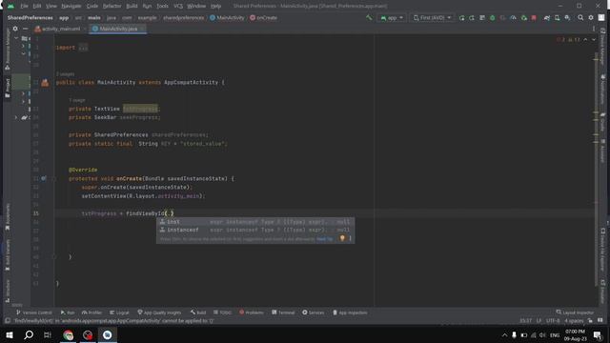Open the Terminal tool window
The image size is (610, 343).
(x=283, y=313)
